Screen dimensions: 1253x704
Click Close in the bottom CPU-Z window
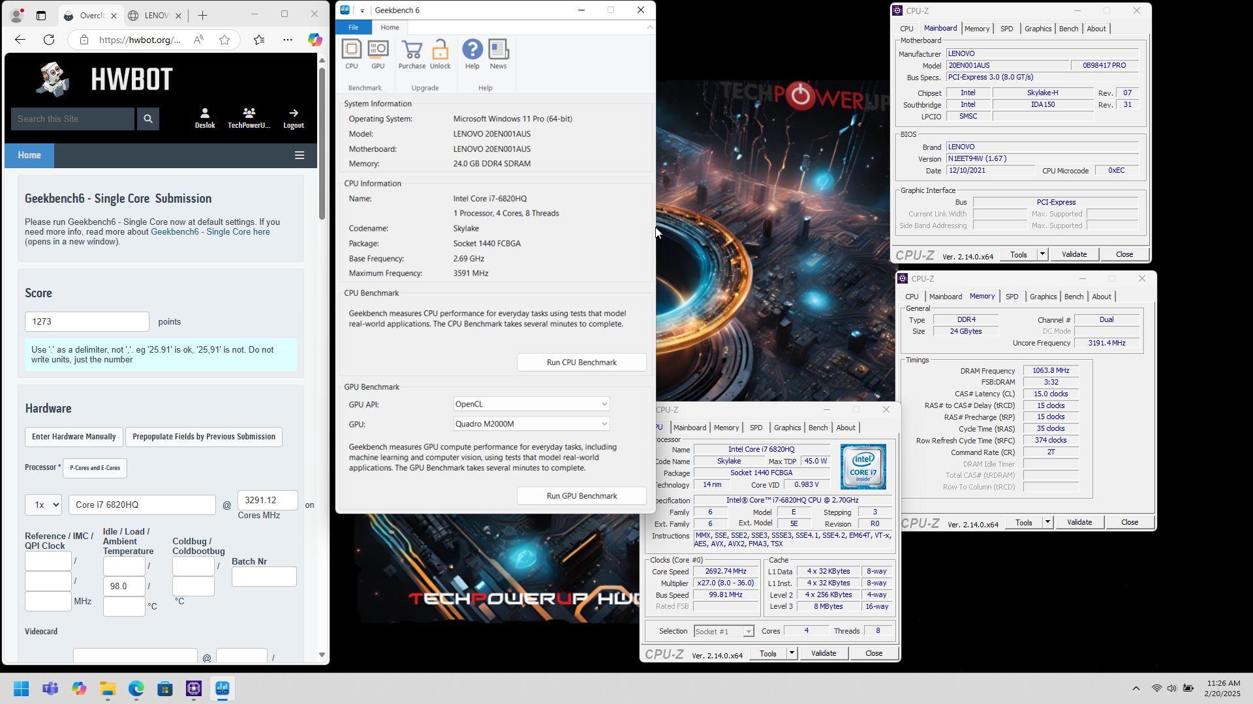click(x=874, y=653)
